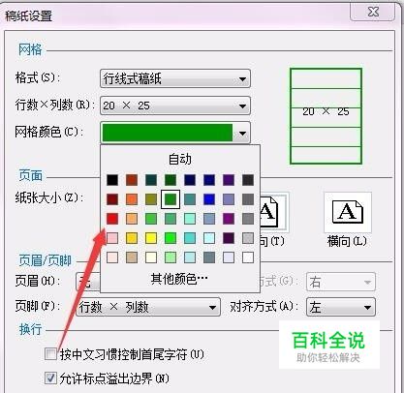Click the currently selected green swatch
This screenshot has height=393, width=404.
pyautogui.click(x=171, y=199)
